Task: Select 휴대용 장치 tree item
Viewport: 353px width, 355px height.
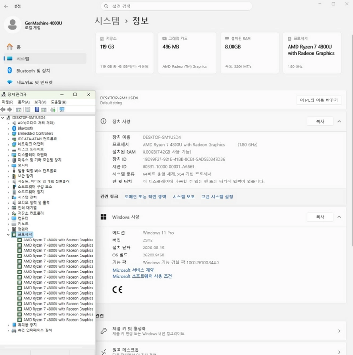Action: 27,325
